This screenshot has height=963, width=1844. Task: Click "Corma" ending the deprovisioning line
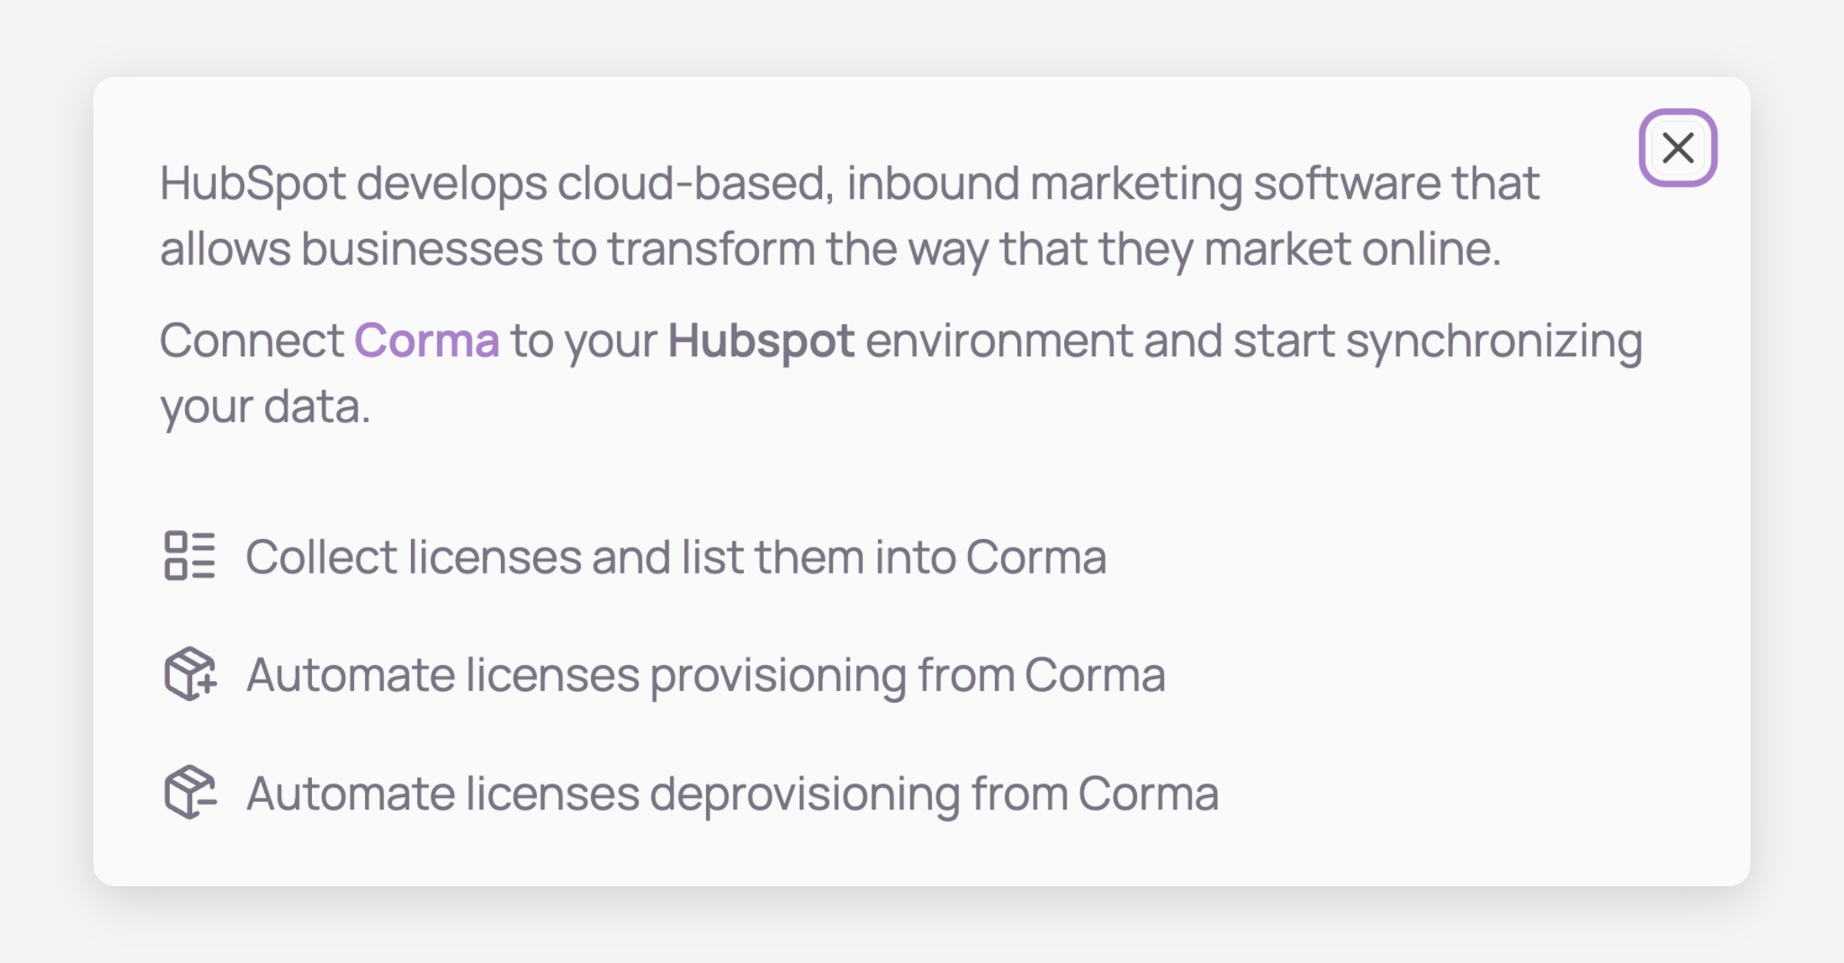1148,793
